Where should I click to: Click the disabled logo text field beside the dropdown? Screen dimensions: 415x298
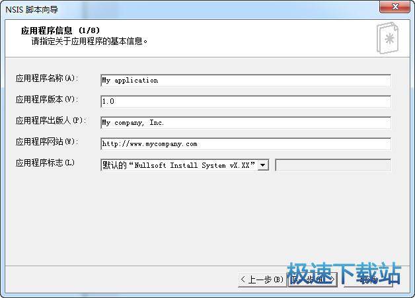point(333,165)
